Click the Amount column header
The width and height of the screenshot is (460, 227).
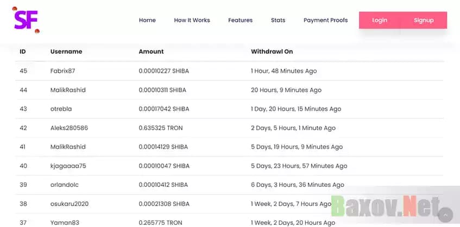pos(151,52)
